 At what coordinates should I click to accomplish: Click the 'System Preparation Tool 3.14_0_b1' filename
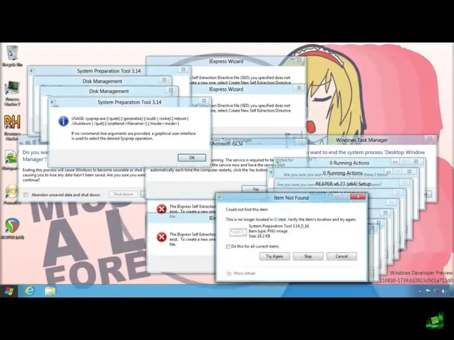[x=279, y=226]
